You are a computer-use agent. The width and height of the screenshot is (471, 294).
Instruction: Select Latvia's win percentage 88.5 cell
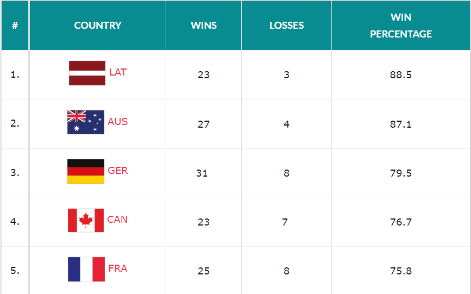click(x=401, y=75)
